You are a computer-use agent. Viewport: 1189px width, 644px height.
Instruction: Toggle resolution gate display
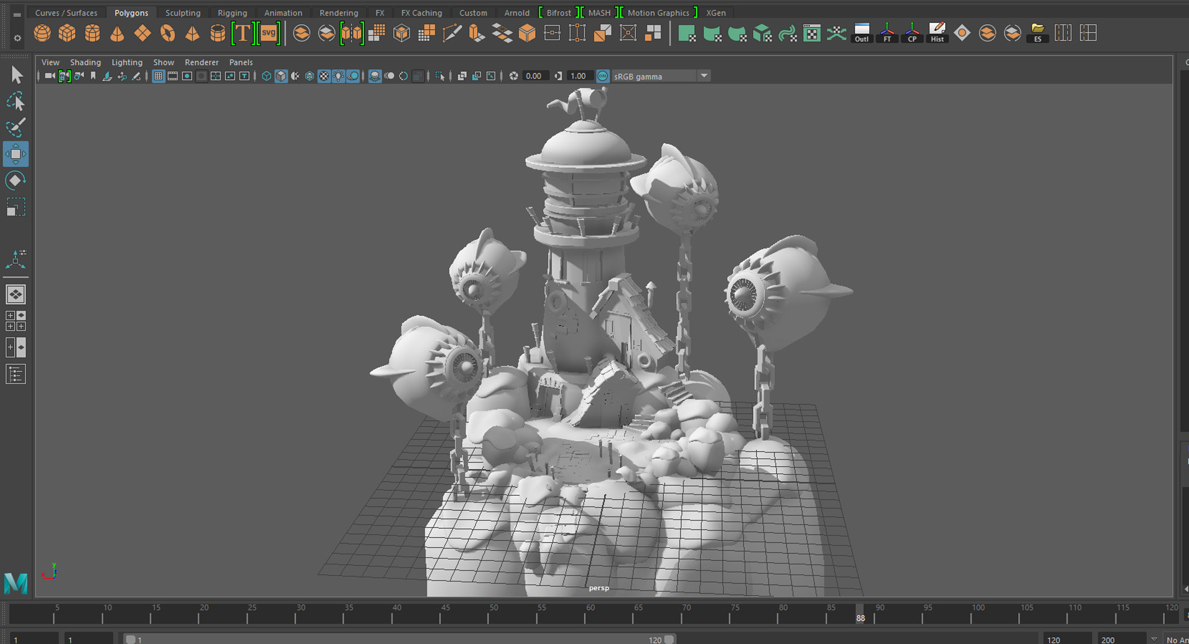[187, 76]
